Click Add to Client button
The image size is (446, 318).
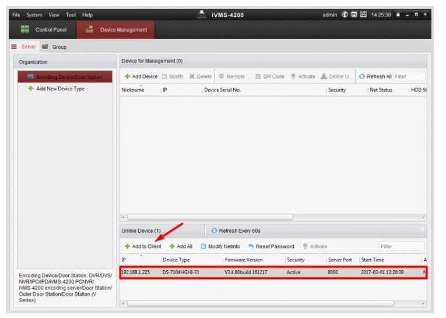coord(143,246)
